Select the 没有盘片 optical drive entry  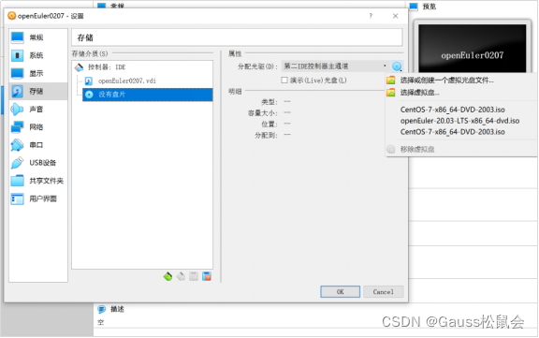point(148,95)
